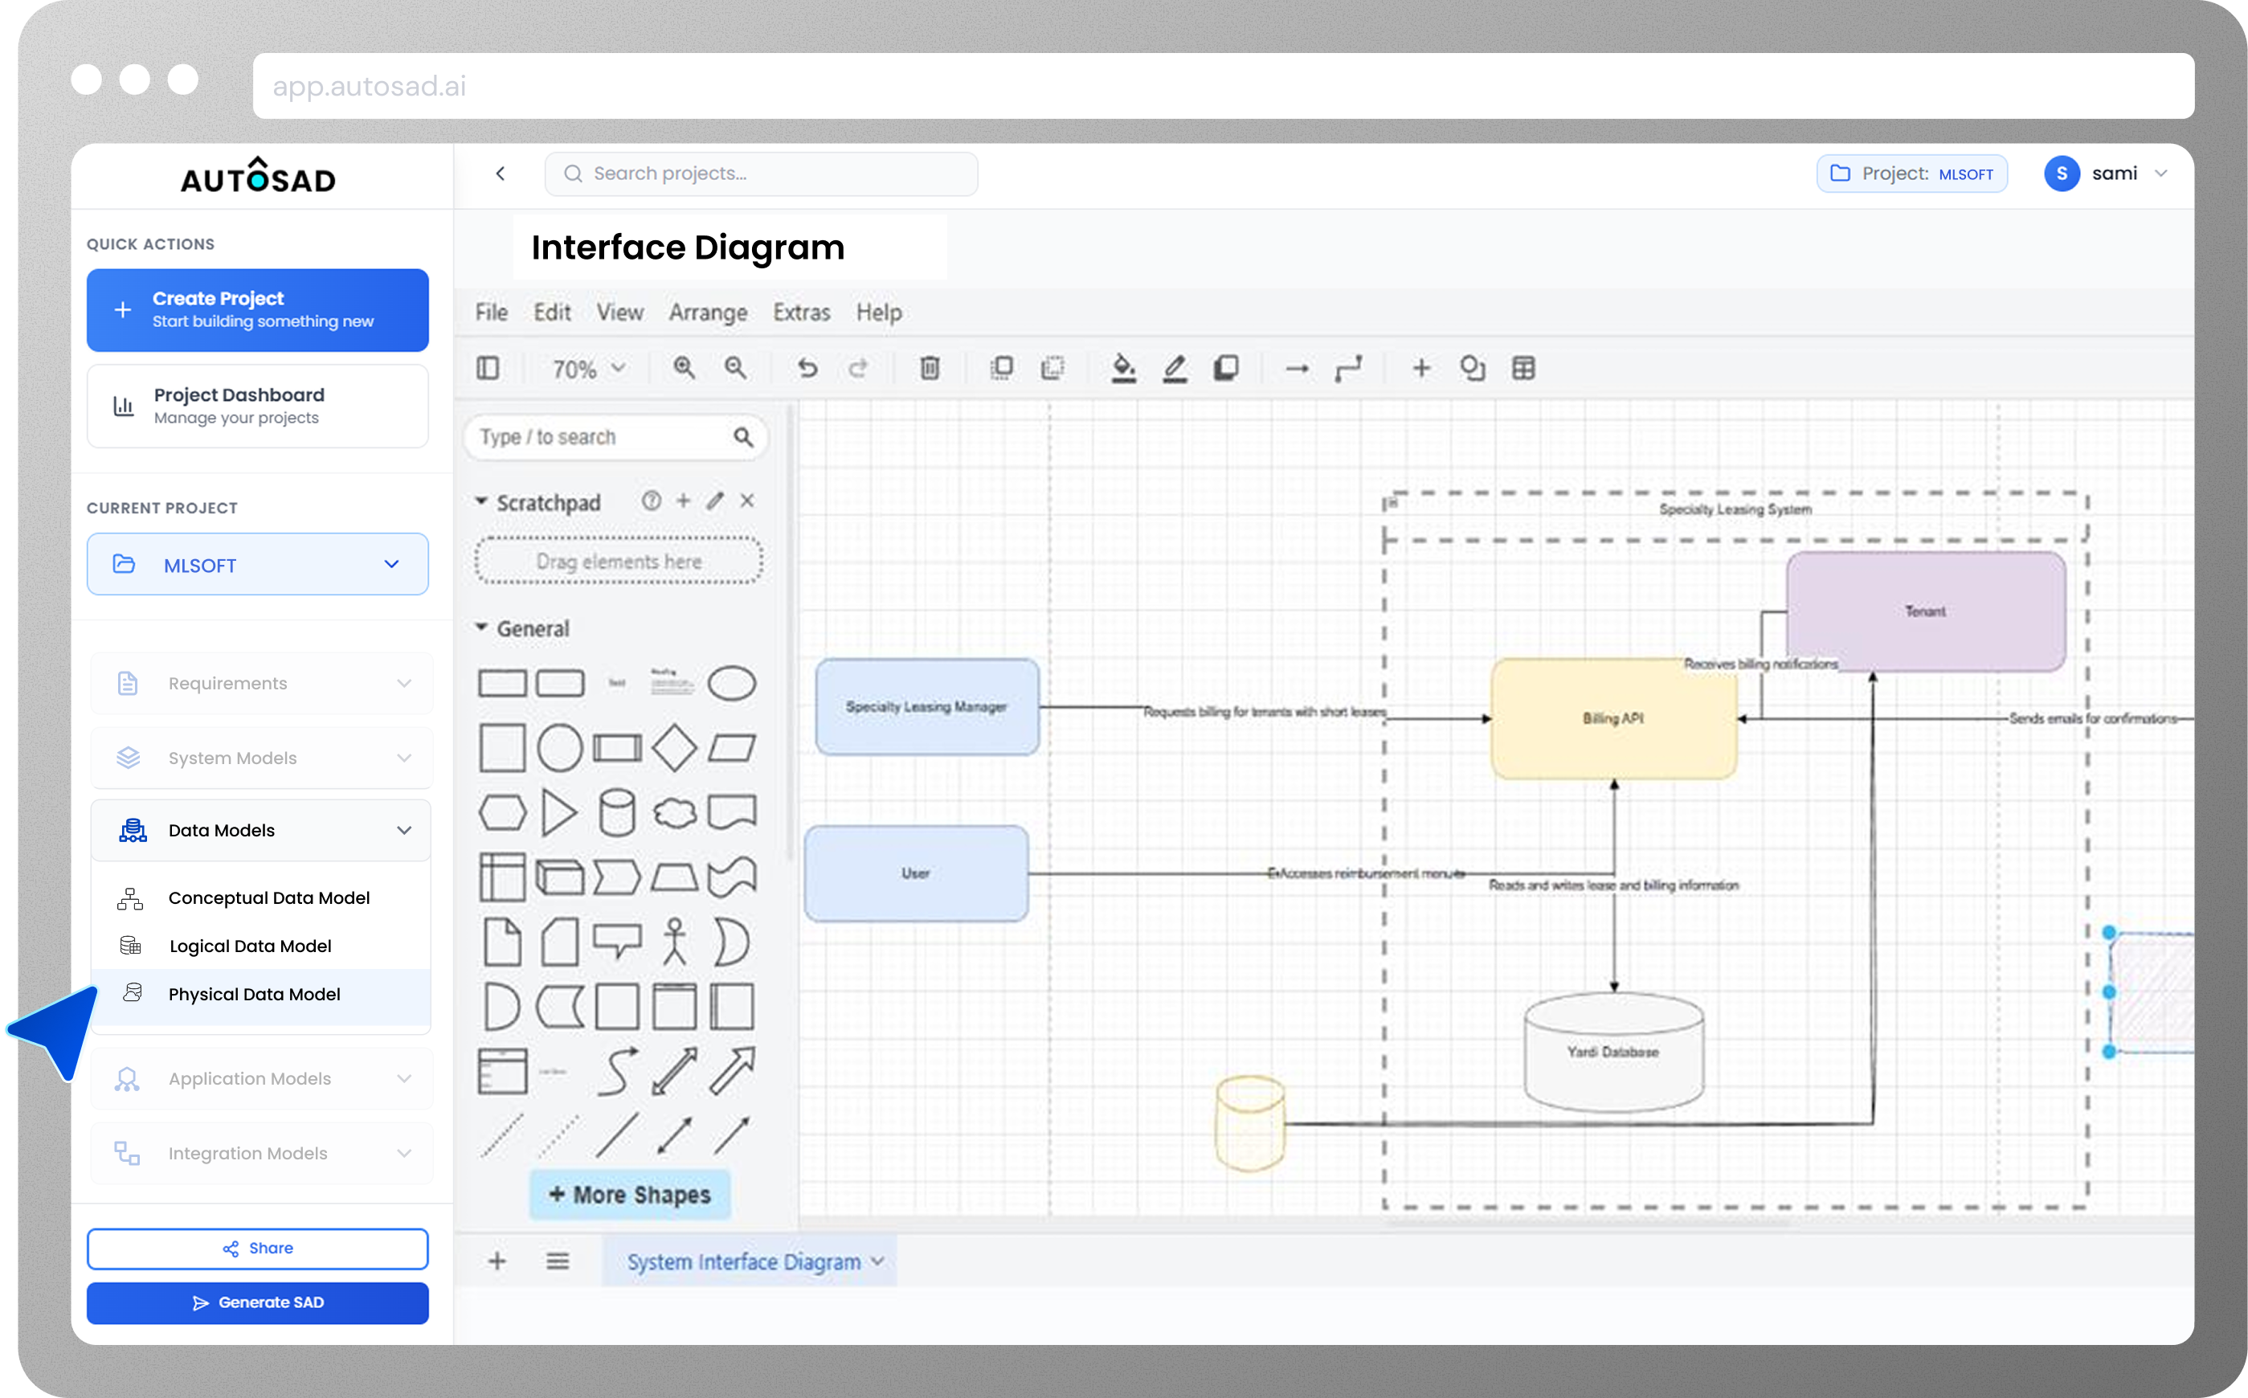
Task: Click the More Shapes button
Action: pos(629,1195)
